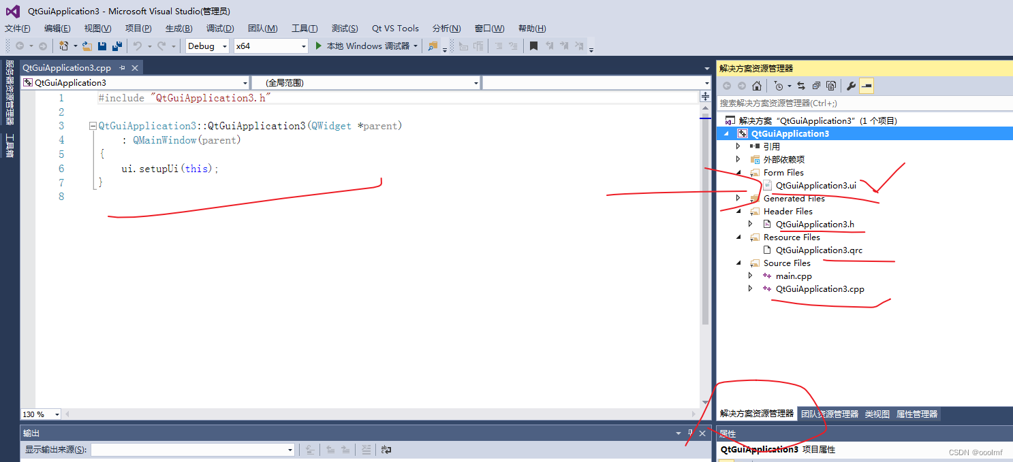Image resolution: width=1013 pixels, height=462 pixels.
Task: Click the pending changes filter clock icon
Action: [778, 86]
